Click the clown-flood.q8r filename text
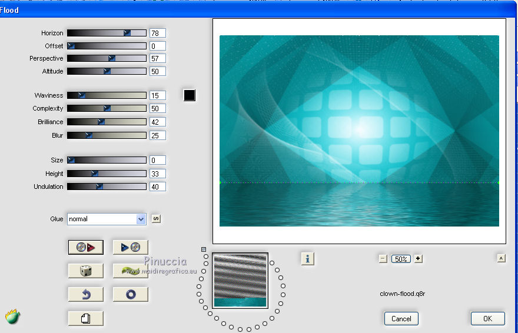This screenshot has width=518, height=333. pyautogui.click(x=403, y=294)
